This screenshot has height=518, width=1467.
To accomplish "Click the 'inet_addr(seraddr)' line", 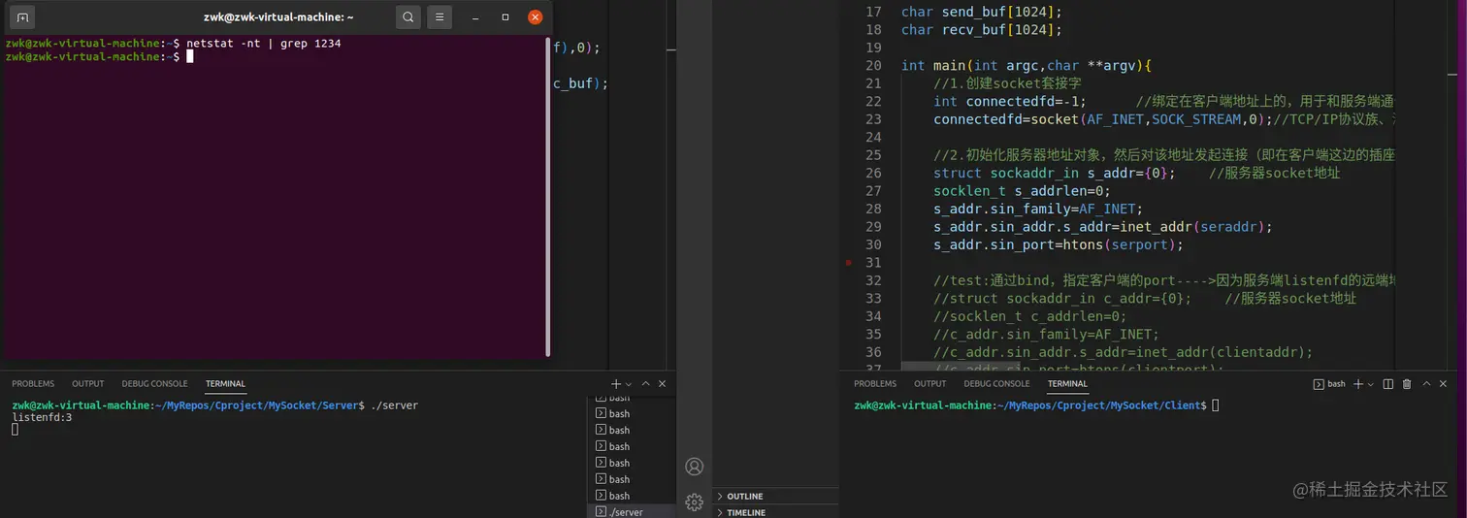I will coord(1103,227).
